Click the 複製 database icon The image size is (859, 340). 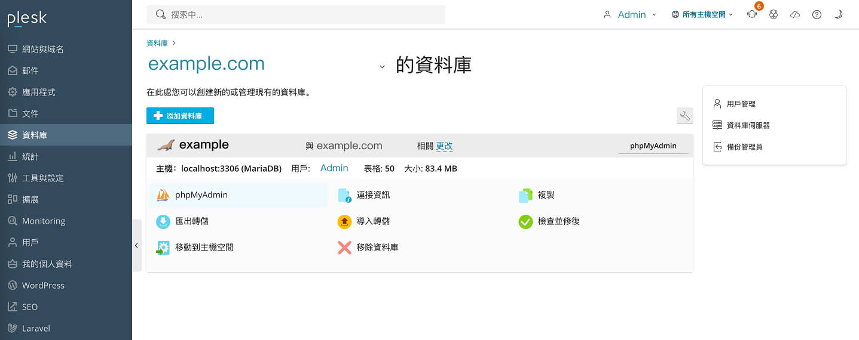pos(525,195)
